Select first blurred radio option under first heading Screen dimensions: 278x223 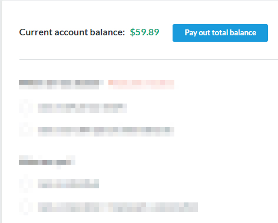click(x=26, y=108)
